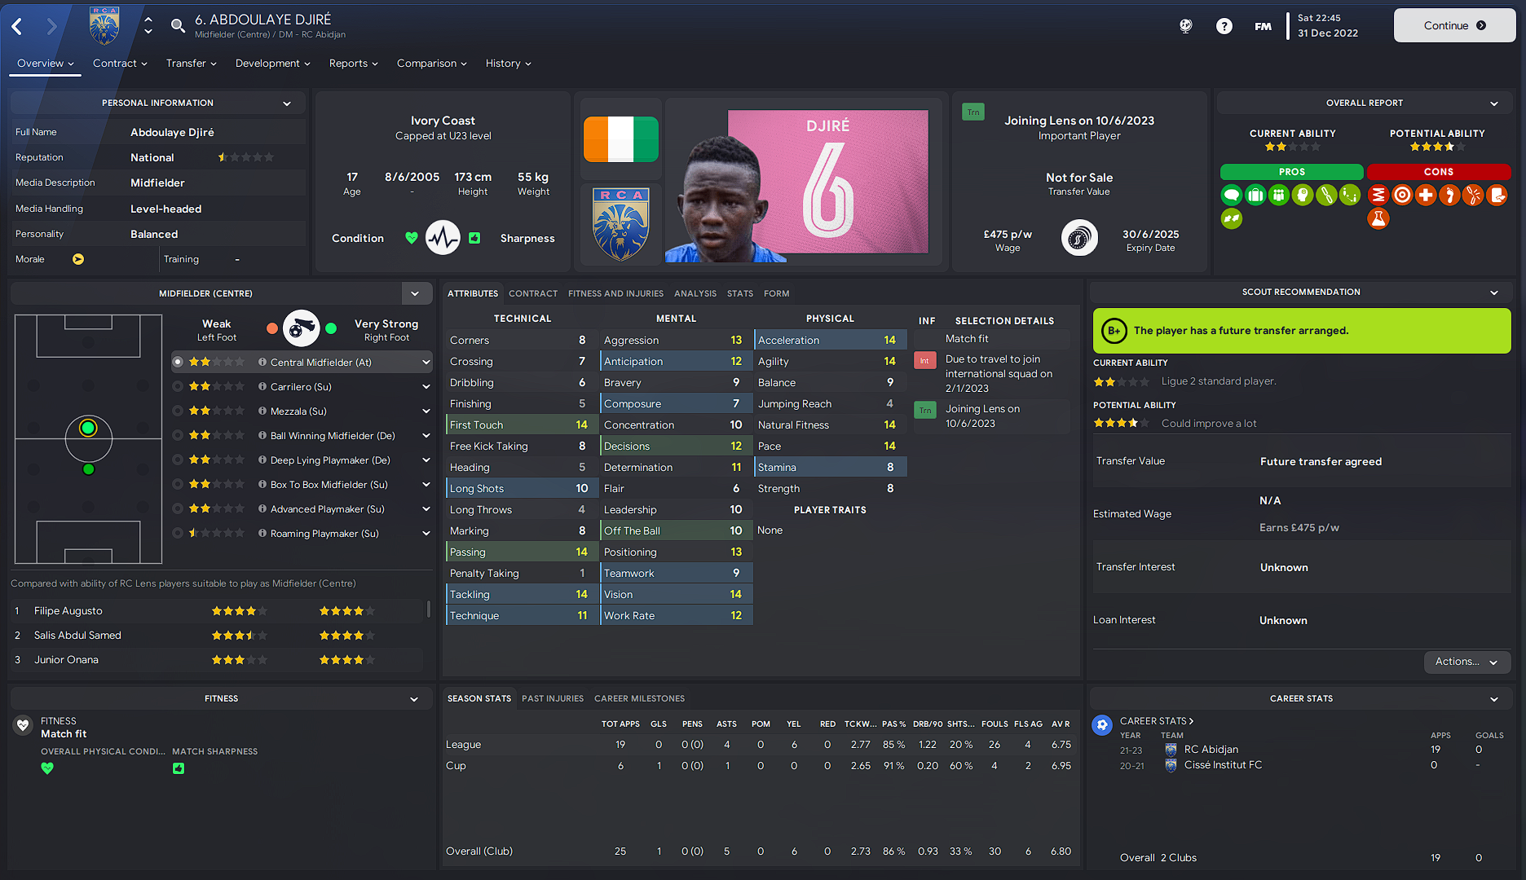Click the Ivory Coast flag
The width and height of the screenshot is (1526, 880).
[621, 139]
